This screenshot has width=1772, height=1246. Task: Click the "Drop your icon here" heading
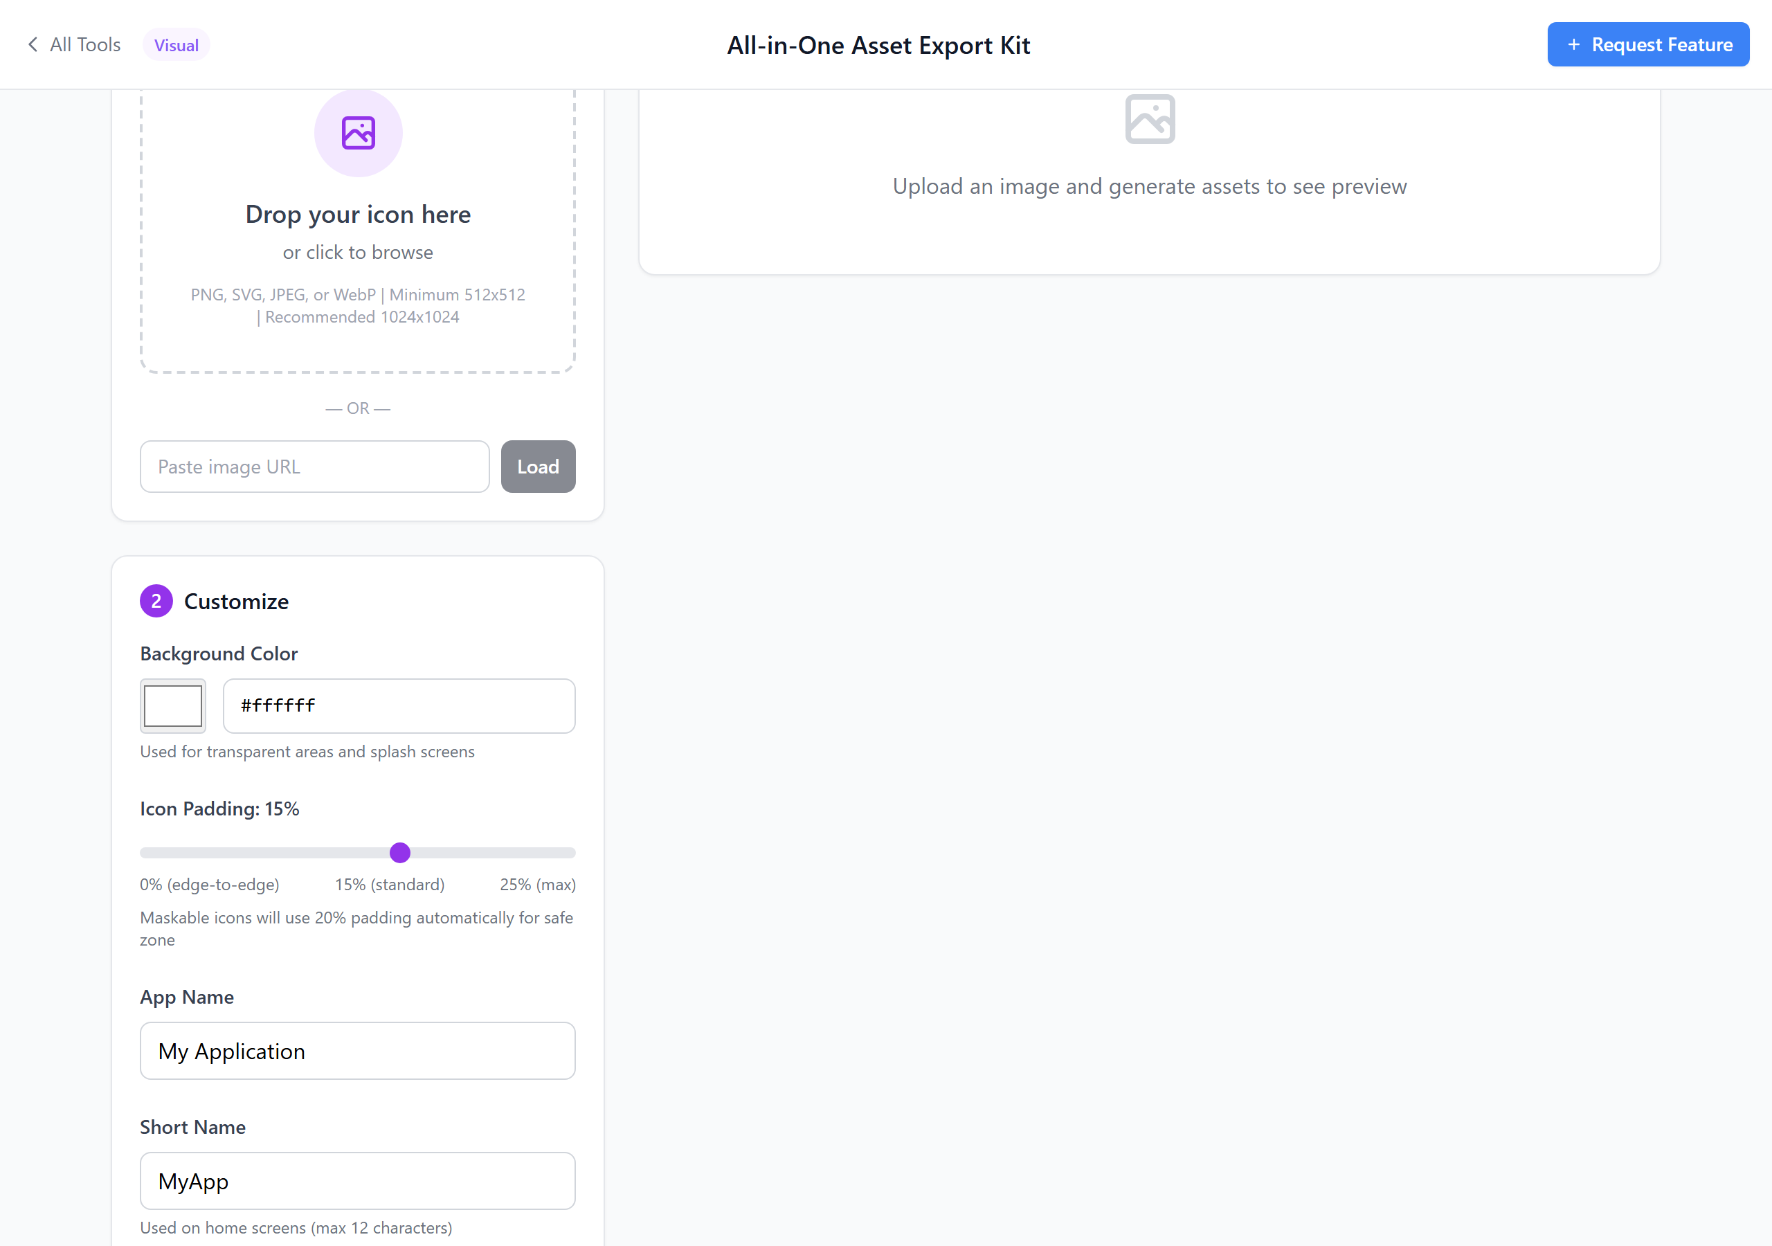click(x=357, y=215)
